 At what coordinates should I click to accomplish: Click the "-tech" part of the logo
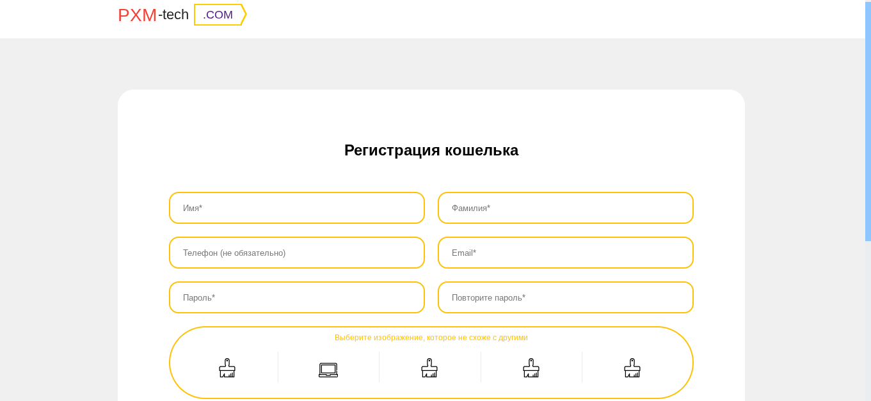point(173,15)
